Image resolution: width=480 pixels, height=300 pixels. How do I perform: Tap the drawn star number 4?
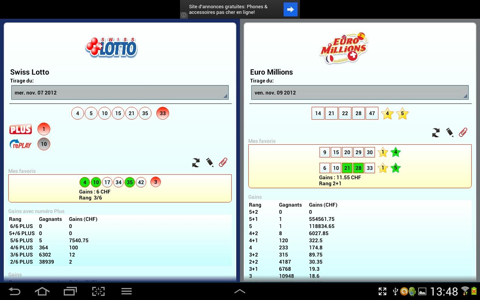click(387, 113)
